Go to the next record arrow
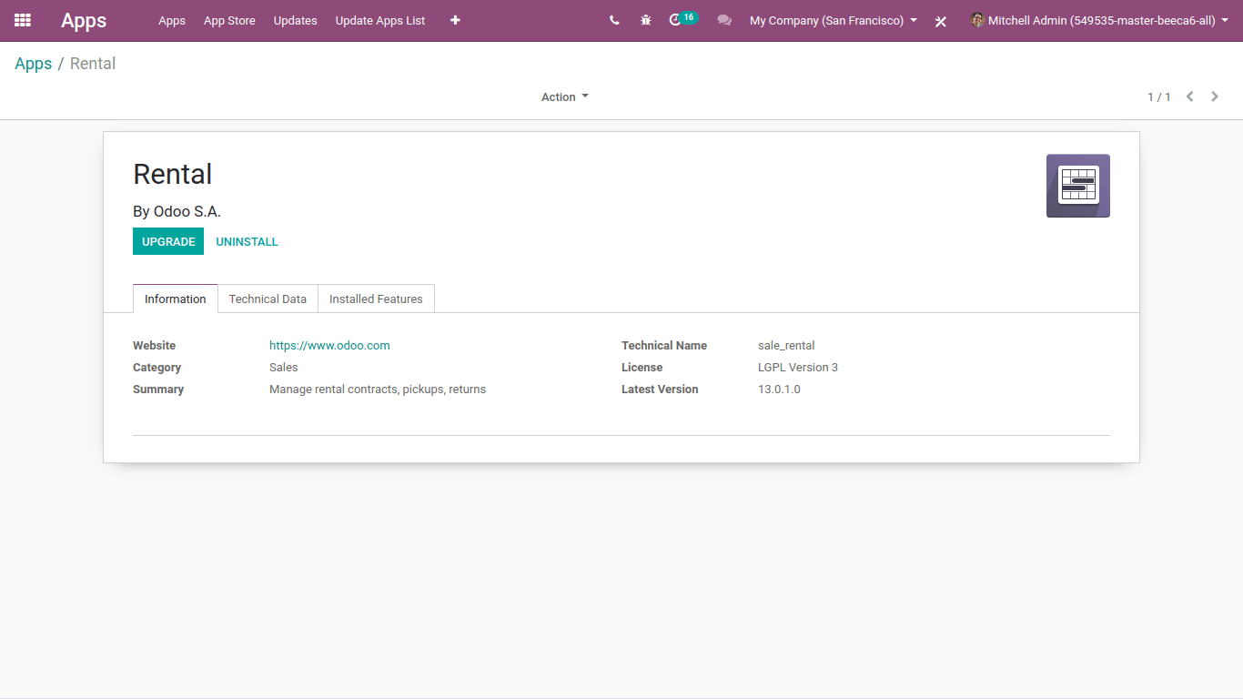Image resolution: width=1243 pixels, height=699 pixels. click(1215, 96)
